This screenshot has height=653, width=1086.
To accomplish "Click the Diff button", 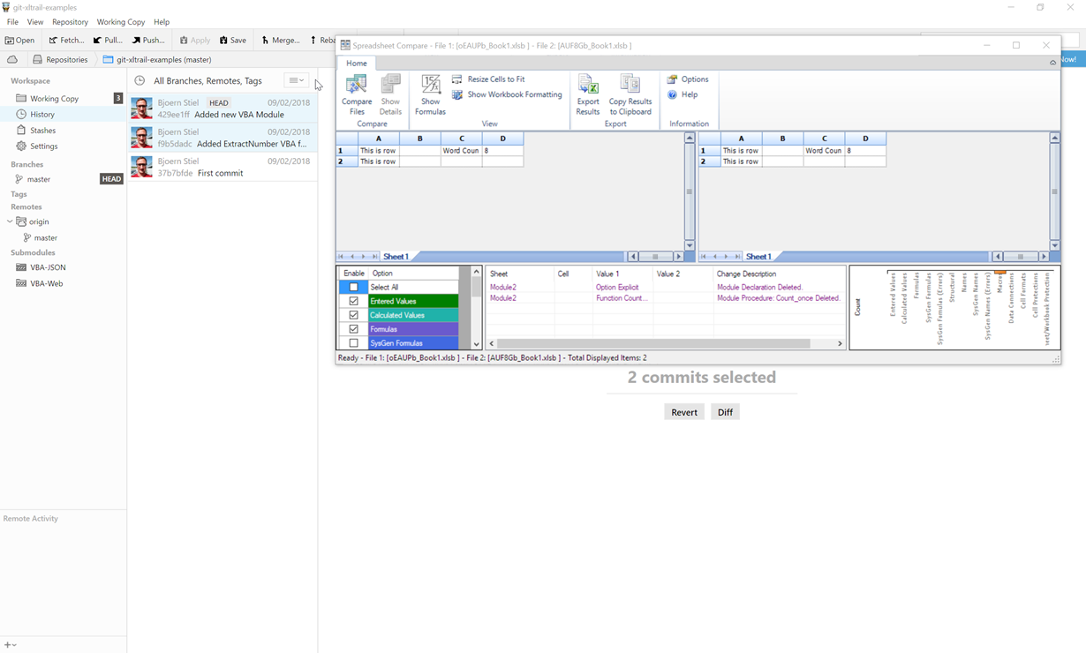I will click(725, 411).
